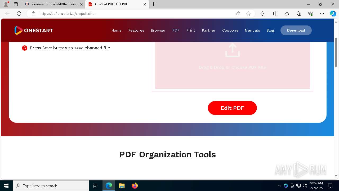This screenshot has height=191, width=339.
Task: Click the Download button
Action: 296,30
